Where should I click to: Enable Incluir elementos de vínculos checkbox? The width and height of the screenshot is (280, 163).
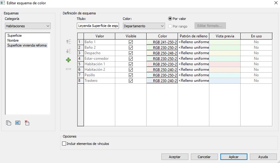coord(64,143)
